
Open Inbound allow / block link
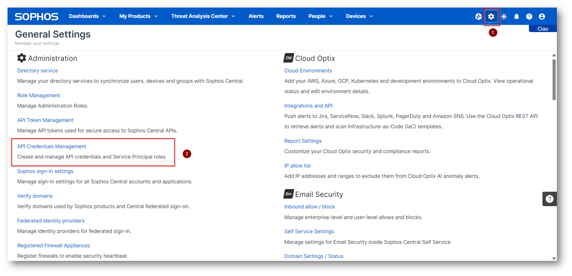(309, 207)
